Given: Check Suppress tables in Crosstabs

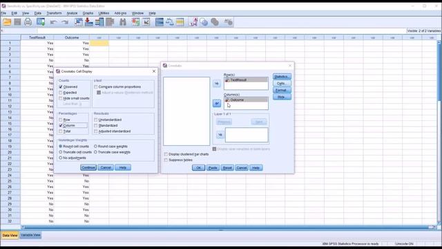Looking at the screenshot, I should (x=166, y=160).
